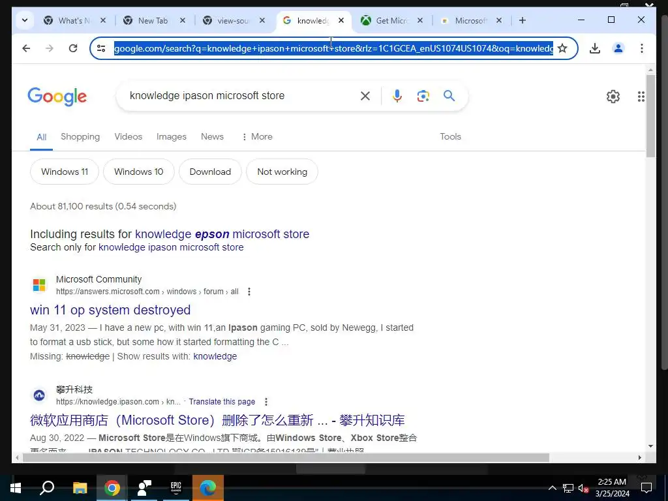The image size is (668, 501).
Task: Open the Chrome three-dot menu
Action: tap(642, 48)
